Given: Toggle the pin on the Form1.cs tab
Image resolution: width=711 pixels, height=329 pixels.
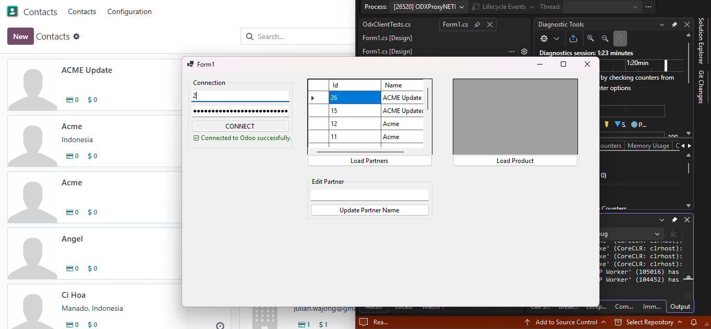Looking at the screenshot, I should [476, 24].
